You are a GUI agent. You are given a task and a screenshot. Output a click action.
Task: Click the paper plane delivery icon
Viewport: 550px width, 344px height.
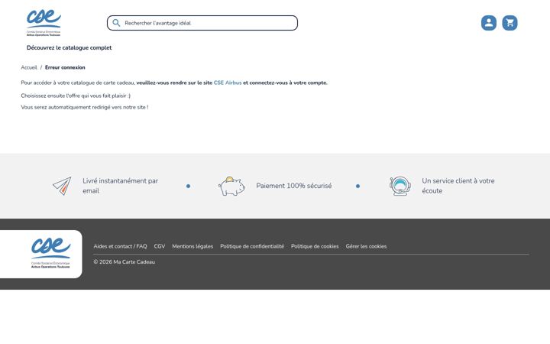[x=62, y=186]
